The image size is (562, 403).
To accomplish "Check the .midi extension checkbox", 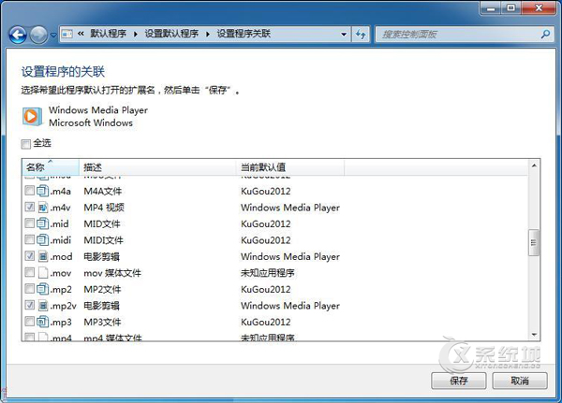I will 30,239.
